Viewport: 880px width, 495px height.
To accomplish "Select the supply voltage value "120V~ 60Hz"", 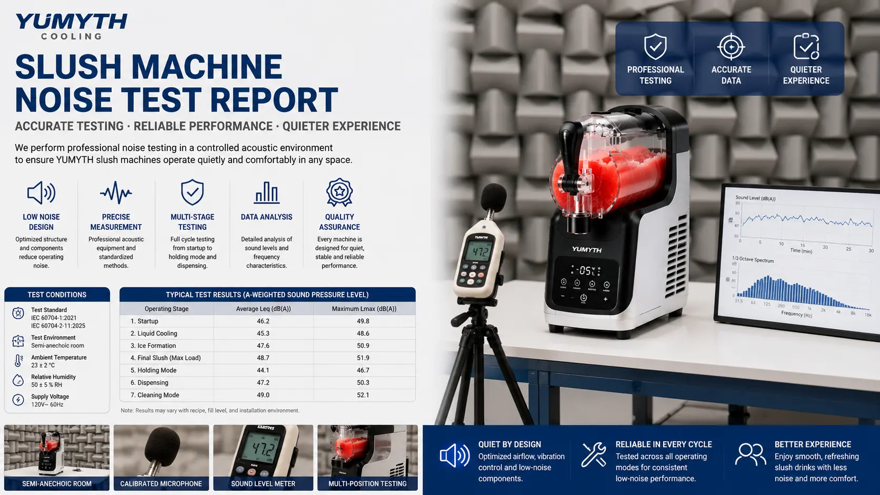I will (x=47, y=405).
